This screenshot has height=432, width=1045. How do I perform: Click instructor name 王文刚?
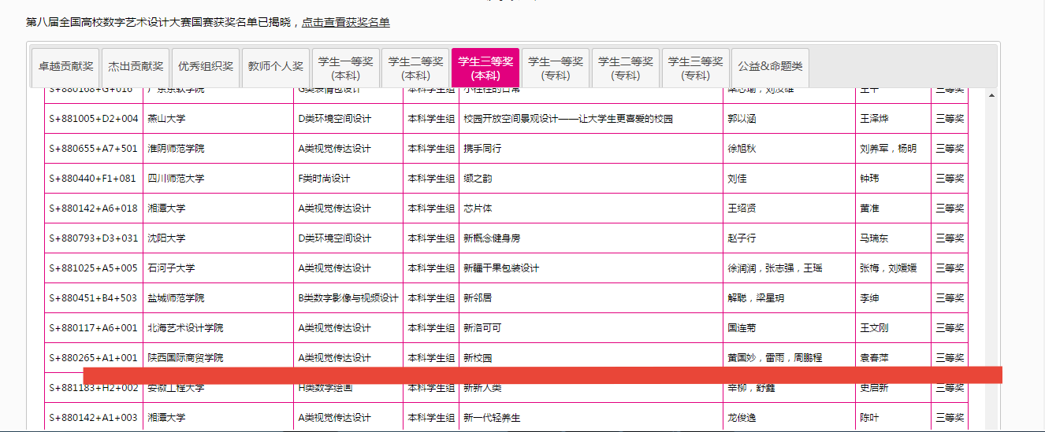tap(874, 328)
